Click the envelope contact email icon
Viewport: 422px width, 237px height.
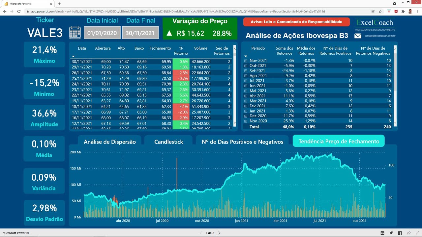(x=358, y=36)
